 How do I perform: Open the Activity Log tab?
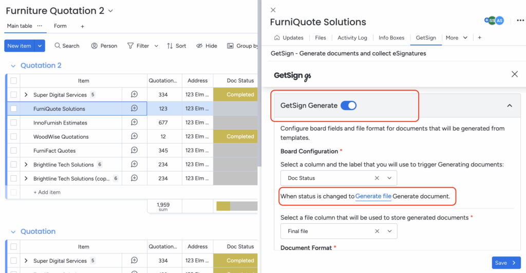tap(352, 38)
